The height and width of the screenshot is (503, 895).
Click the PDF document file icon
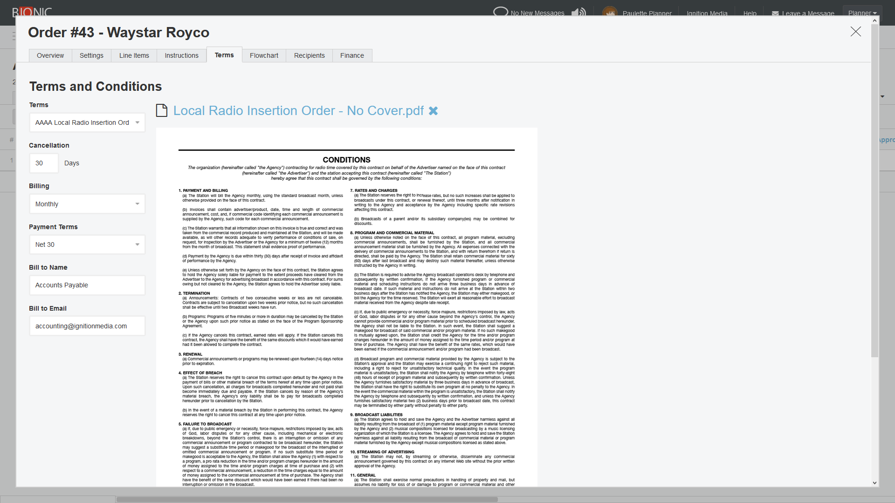162,110
